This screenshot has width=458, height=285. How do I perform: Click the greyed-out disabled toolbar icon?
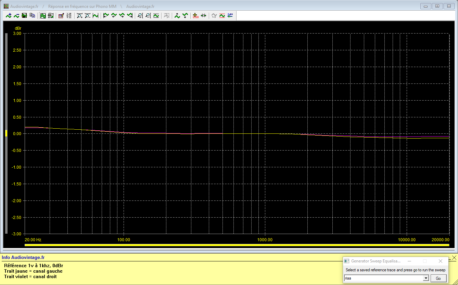[167, 15]
